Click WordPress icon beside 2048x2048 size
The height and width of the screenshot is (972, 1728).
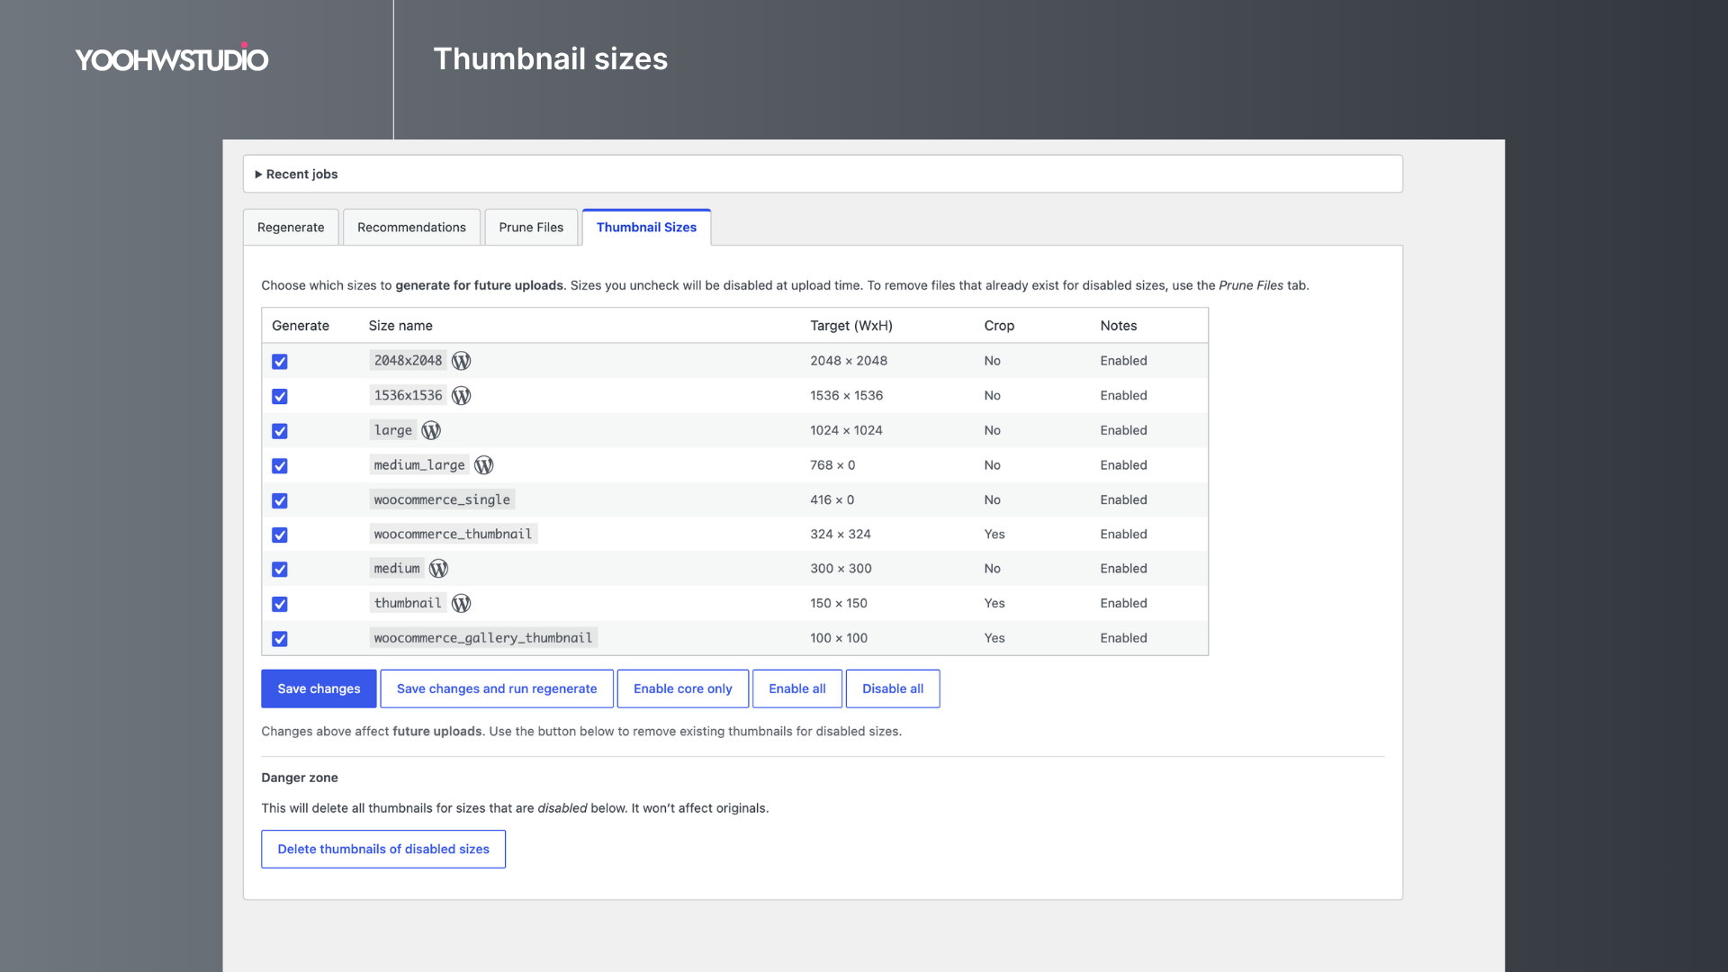(461, 361)
